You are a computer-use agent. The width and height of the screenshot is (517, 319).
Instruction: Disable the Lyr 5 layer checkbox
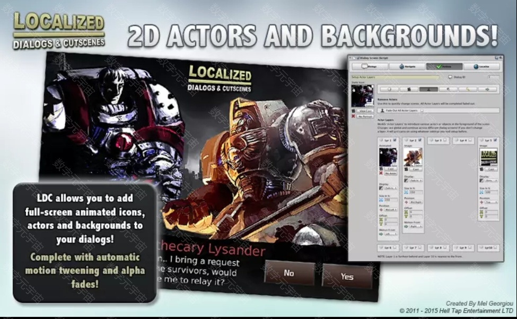pyautogui.click(x=495, y=140)
